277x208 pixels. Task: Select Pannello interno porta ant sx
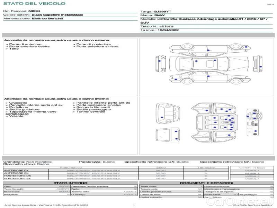point(34,105)
